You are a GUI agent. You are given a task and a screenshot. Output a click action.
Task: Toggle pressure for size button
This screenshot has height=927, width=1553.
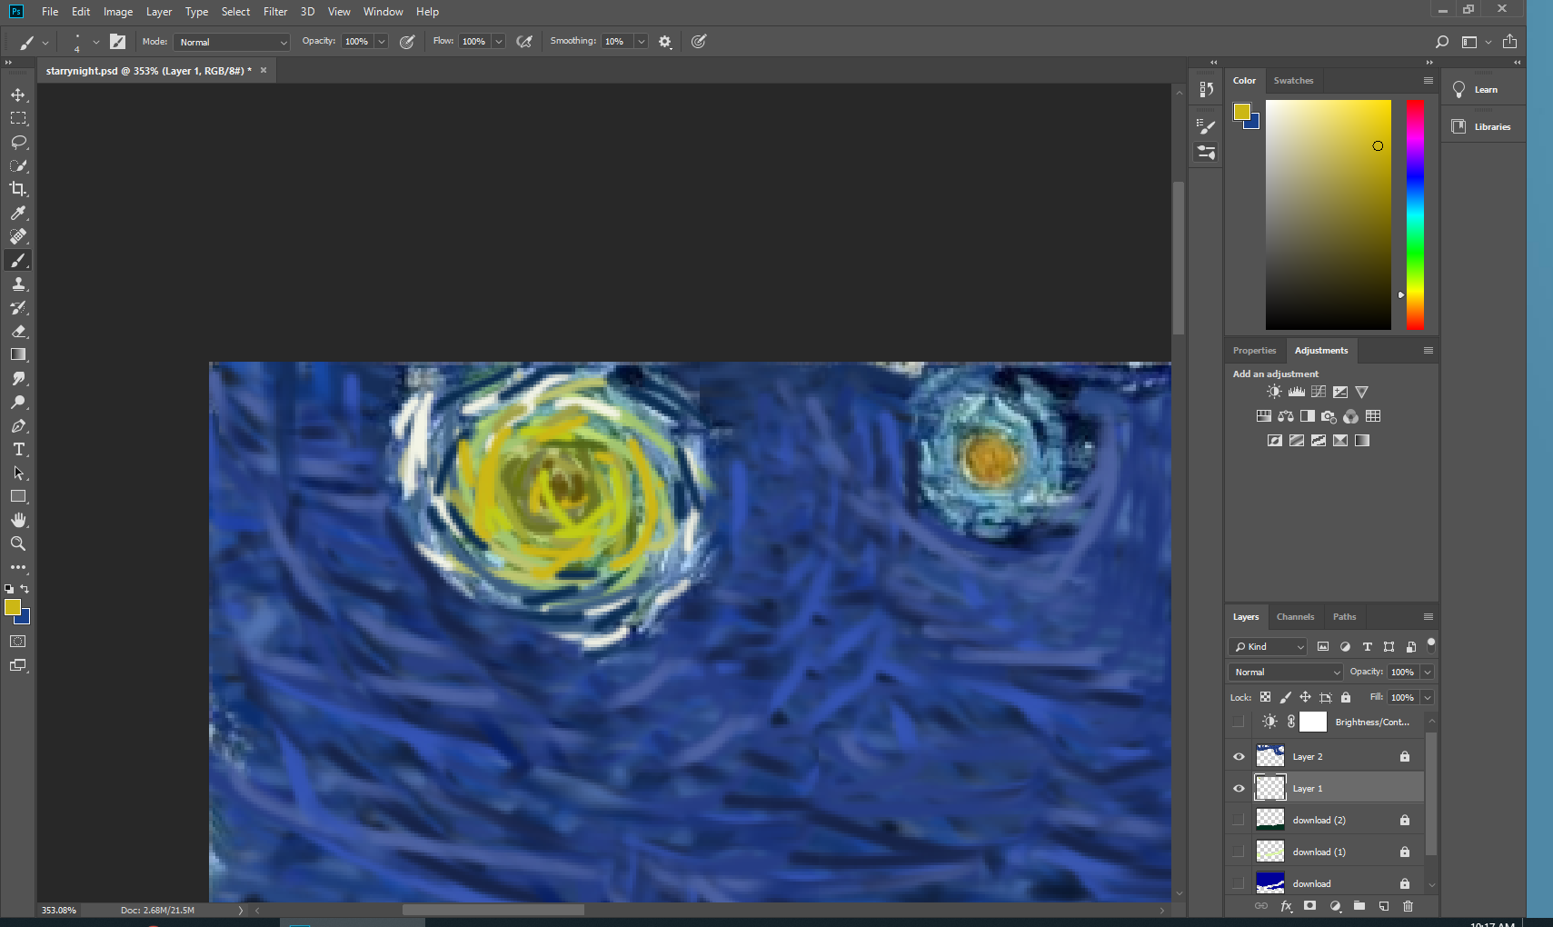pos(699,42)
